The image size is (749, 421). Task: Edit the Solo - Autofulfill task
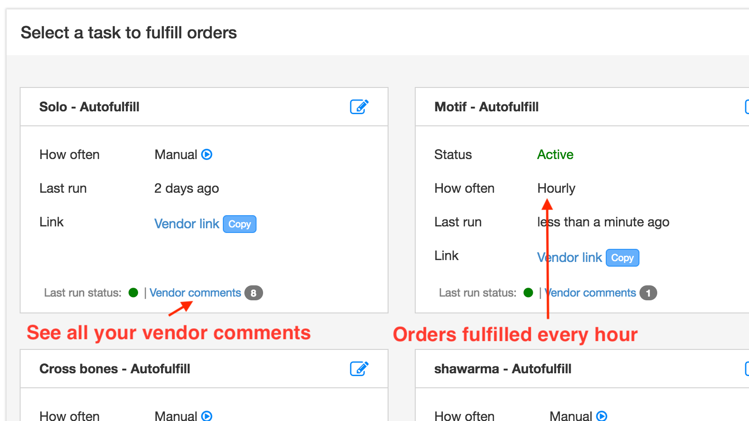pyautogui.click(x=359, y=107)
